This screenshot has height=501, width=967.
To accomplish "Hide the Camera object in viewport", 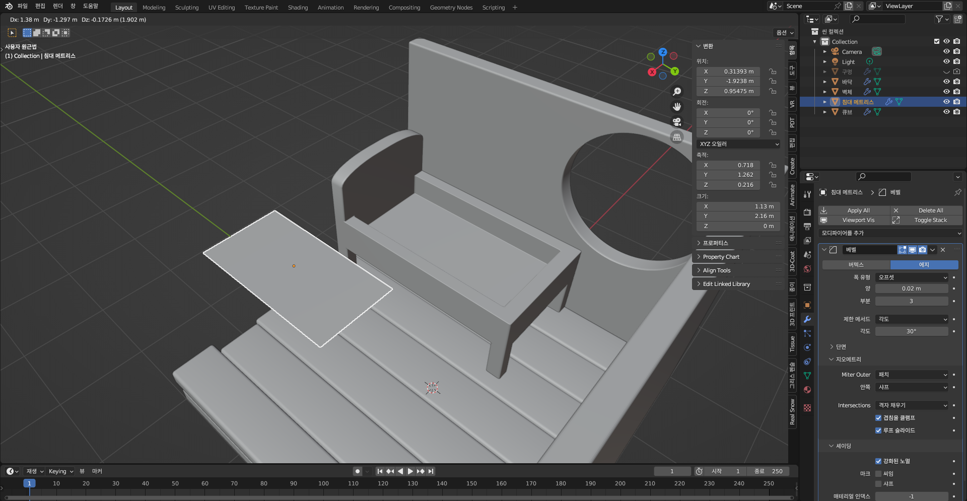I will pos(946,51).
